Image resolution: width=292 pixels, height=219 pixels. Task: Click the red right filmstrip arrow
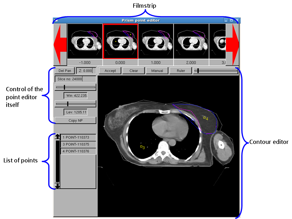click(x=232, y=44)
